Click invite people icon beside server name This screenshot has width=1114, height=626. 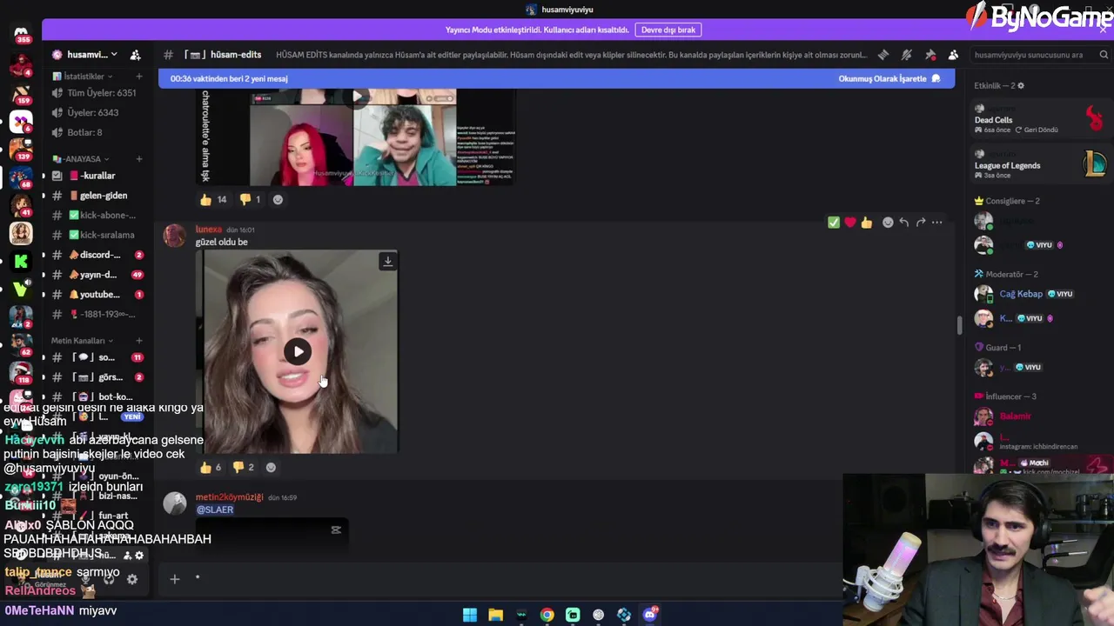(x=136, y=55)
